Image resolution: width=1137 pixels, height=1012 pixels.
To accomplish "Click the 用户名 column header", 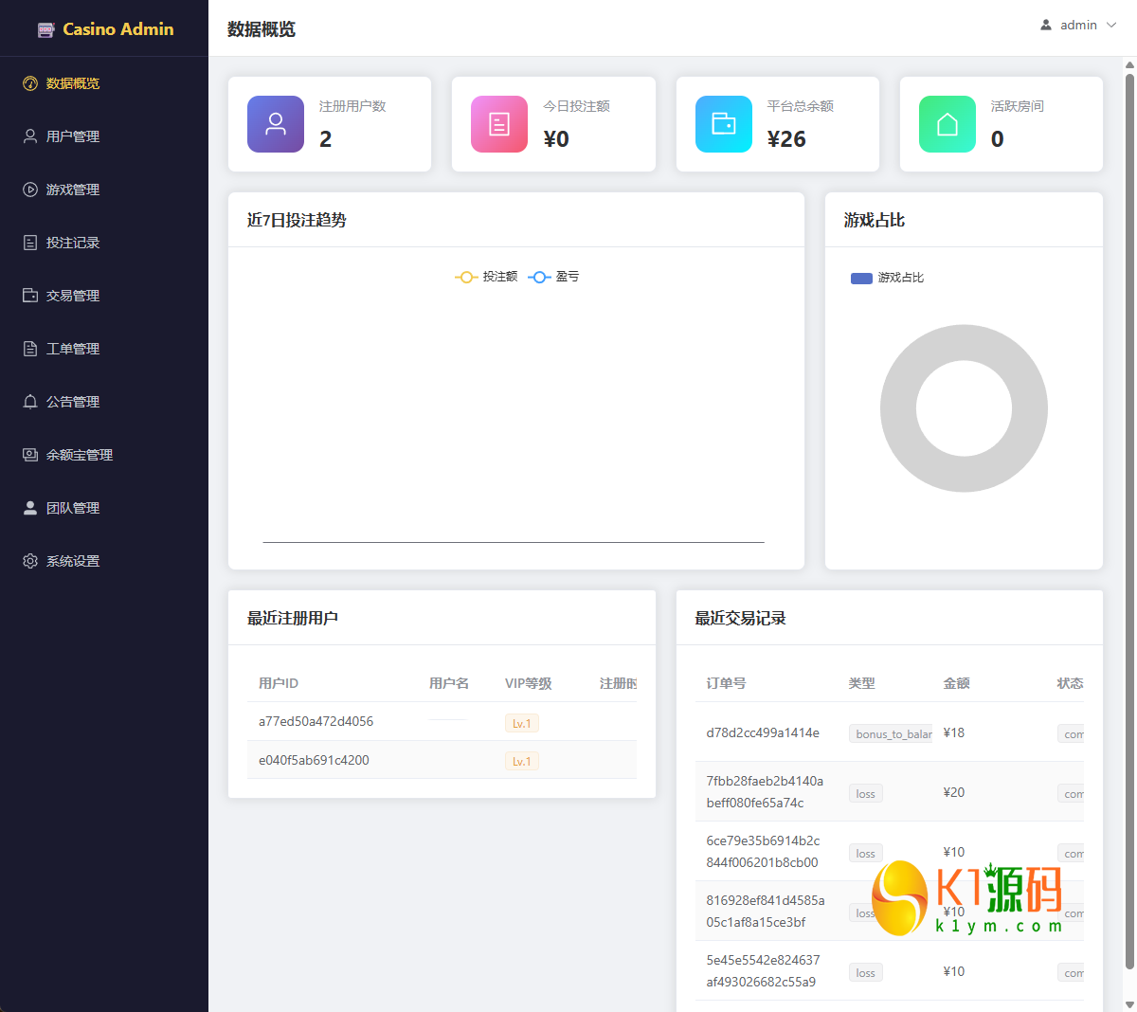I will pyautogui.click(x=449, y=683).
